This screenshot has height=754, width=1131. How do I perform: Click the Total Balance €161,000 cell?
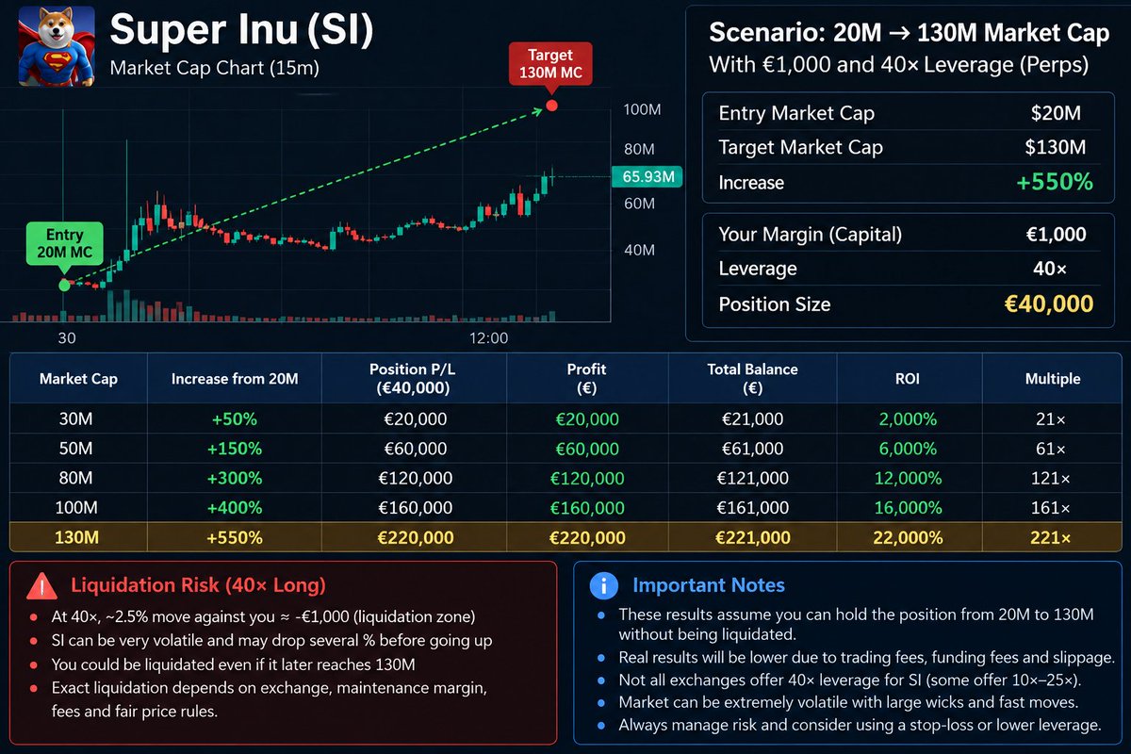752,508
